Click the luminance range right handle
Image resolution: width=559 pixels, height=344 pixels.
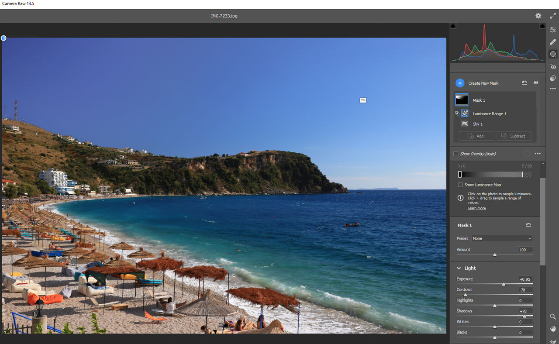click(523, 174)
